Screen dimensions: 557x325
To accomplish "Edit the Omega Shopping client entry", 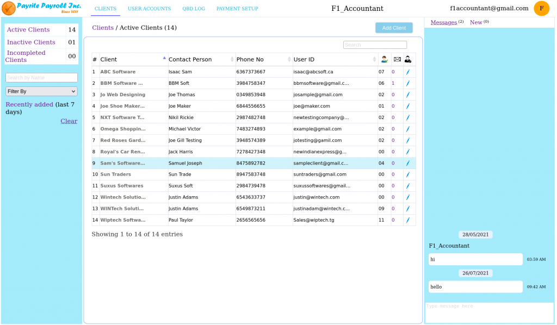I will [x=408, y=128].
